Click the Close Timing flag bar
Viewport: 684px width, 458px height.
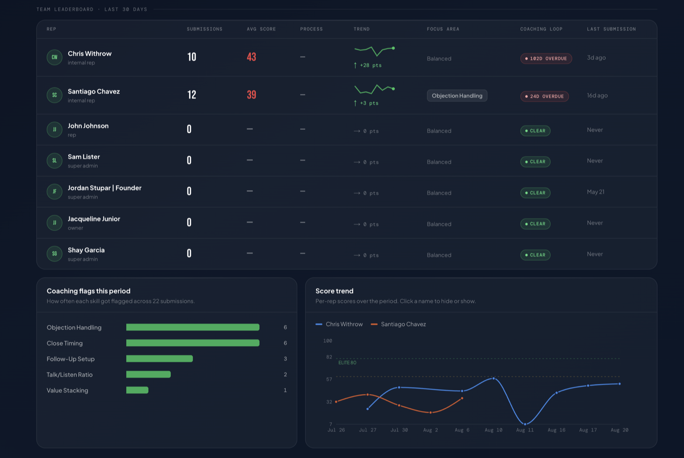click(x=193, y=343)
